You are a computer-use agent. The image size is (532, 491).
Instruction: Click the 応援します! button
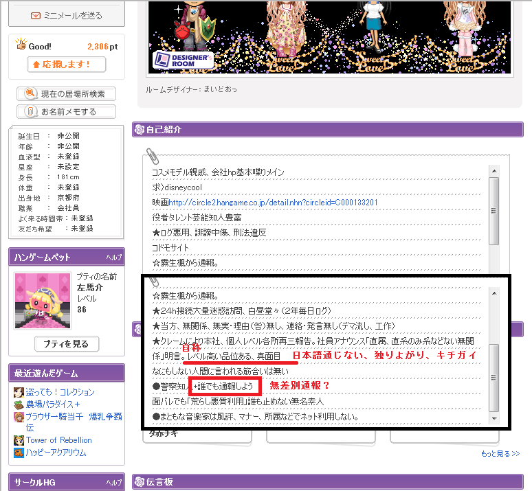click(x=67, y=65)
